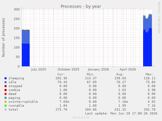This screenshot has height=121, width=162.
Task: Click the dead legend color swatch
Action: 6,94
